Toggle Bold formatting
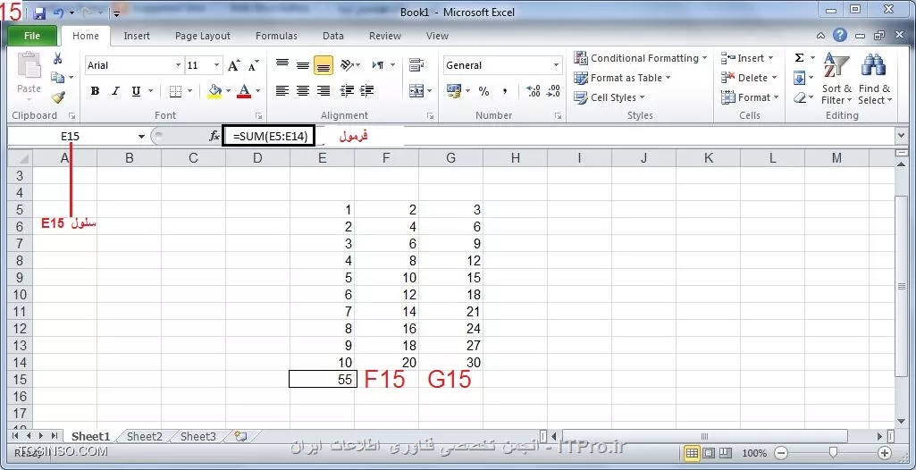 [96, 91]
